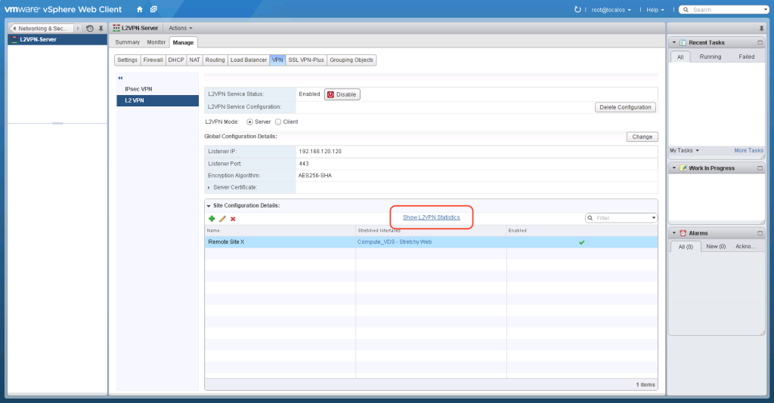Click Change for global configuration
Image resolution: width=774 pixels, height=403 pixels.
[642, 137]
